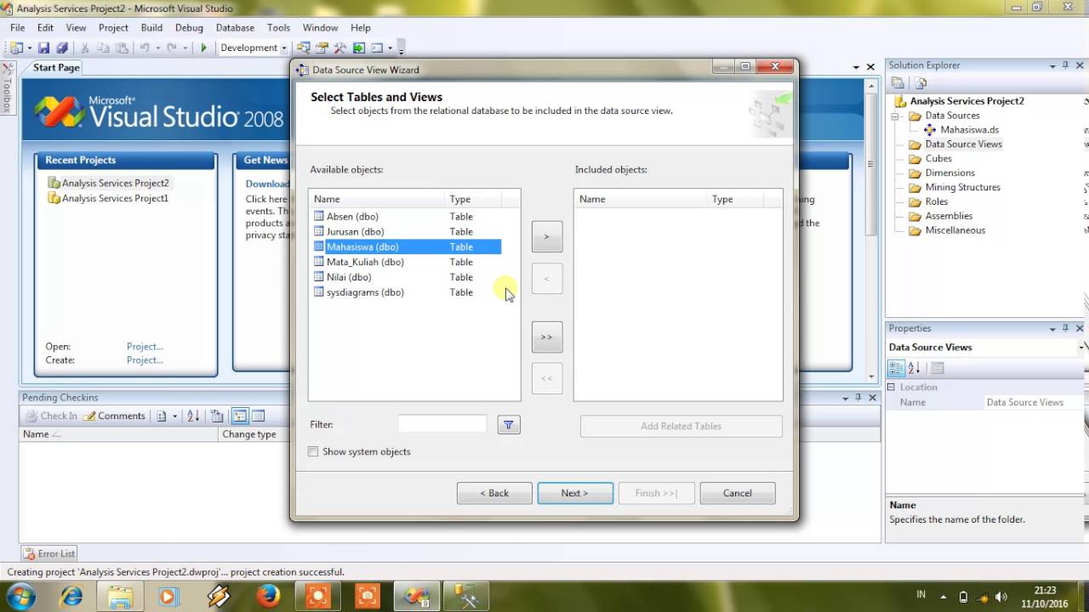Switch Properties to Categorized view
Screen dimensions: 1089x612
point(897,368)
